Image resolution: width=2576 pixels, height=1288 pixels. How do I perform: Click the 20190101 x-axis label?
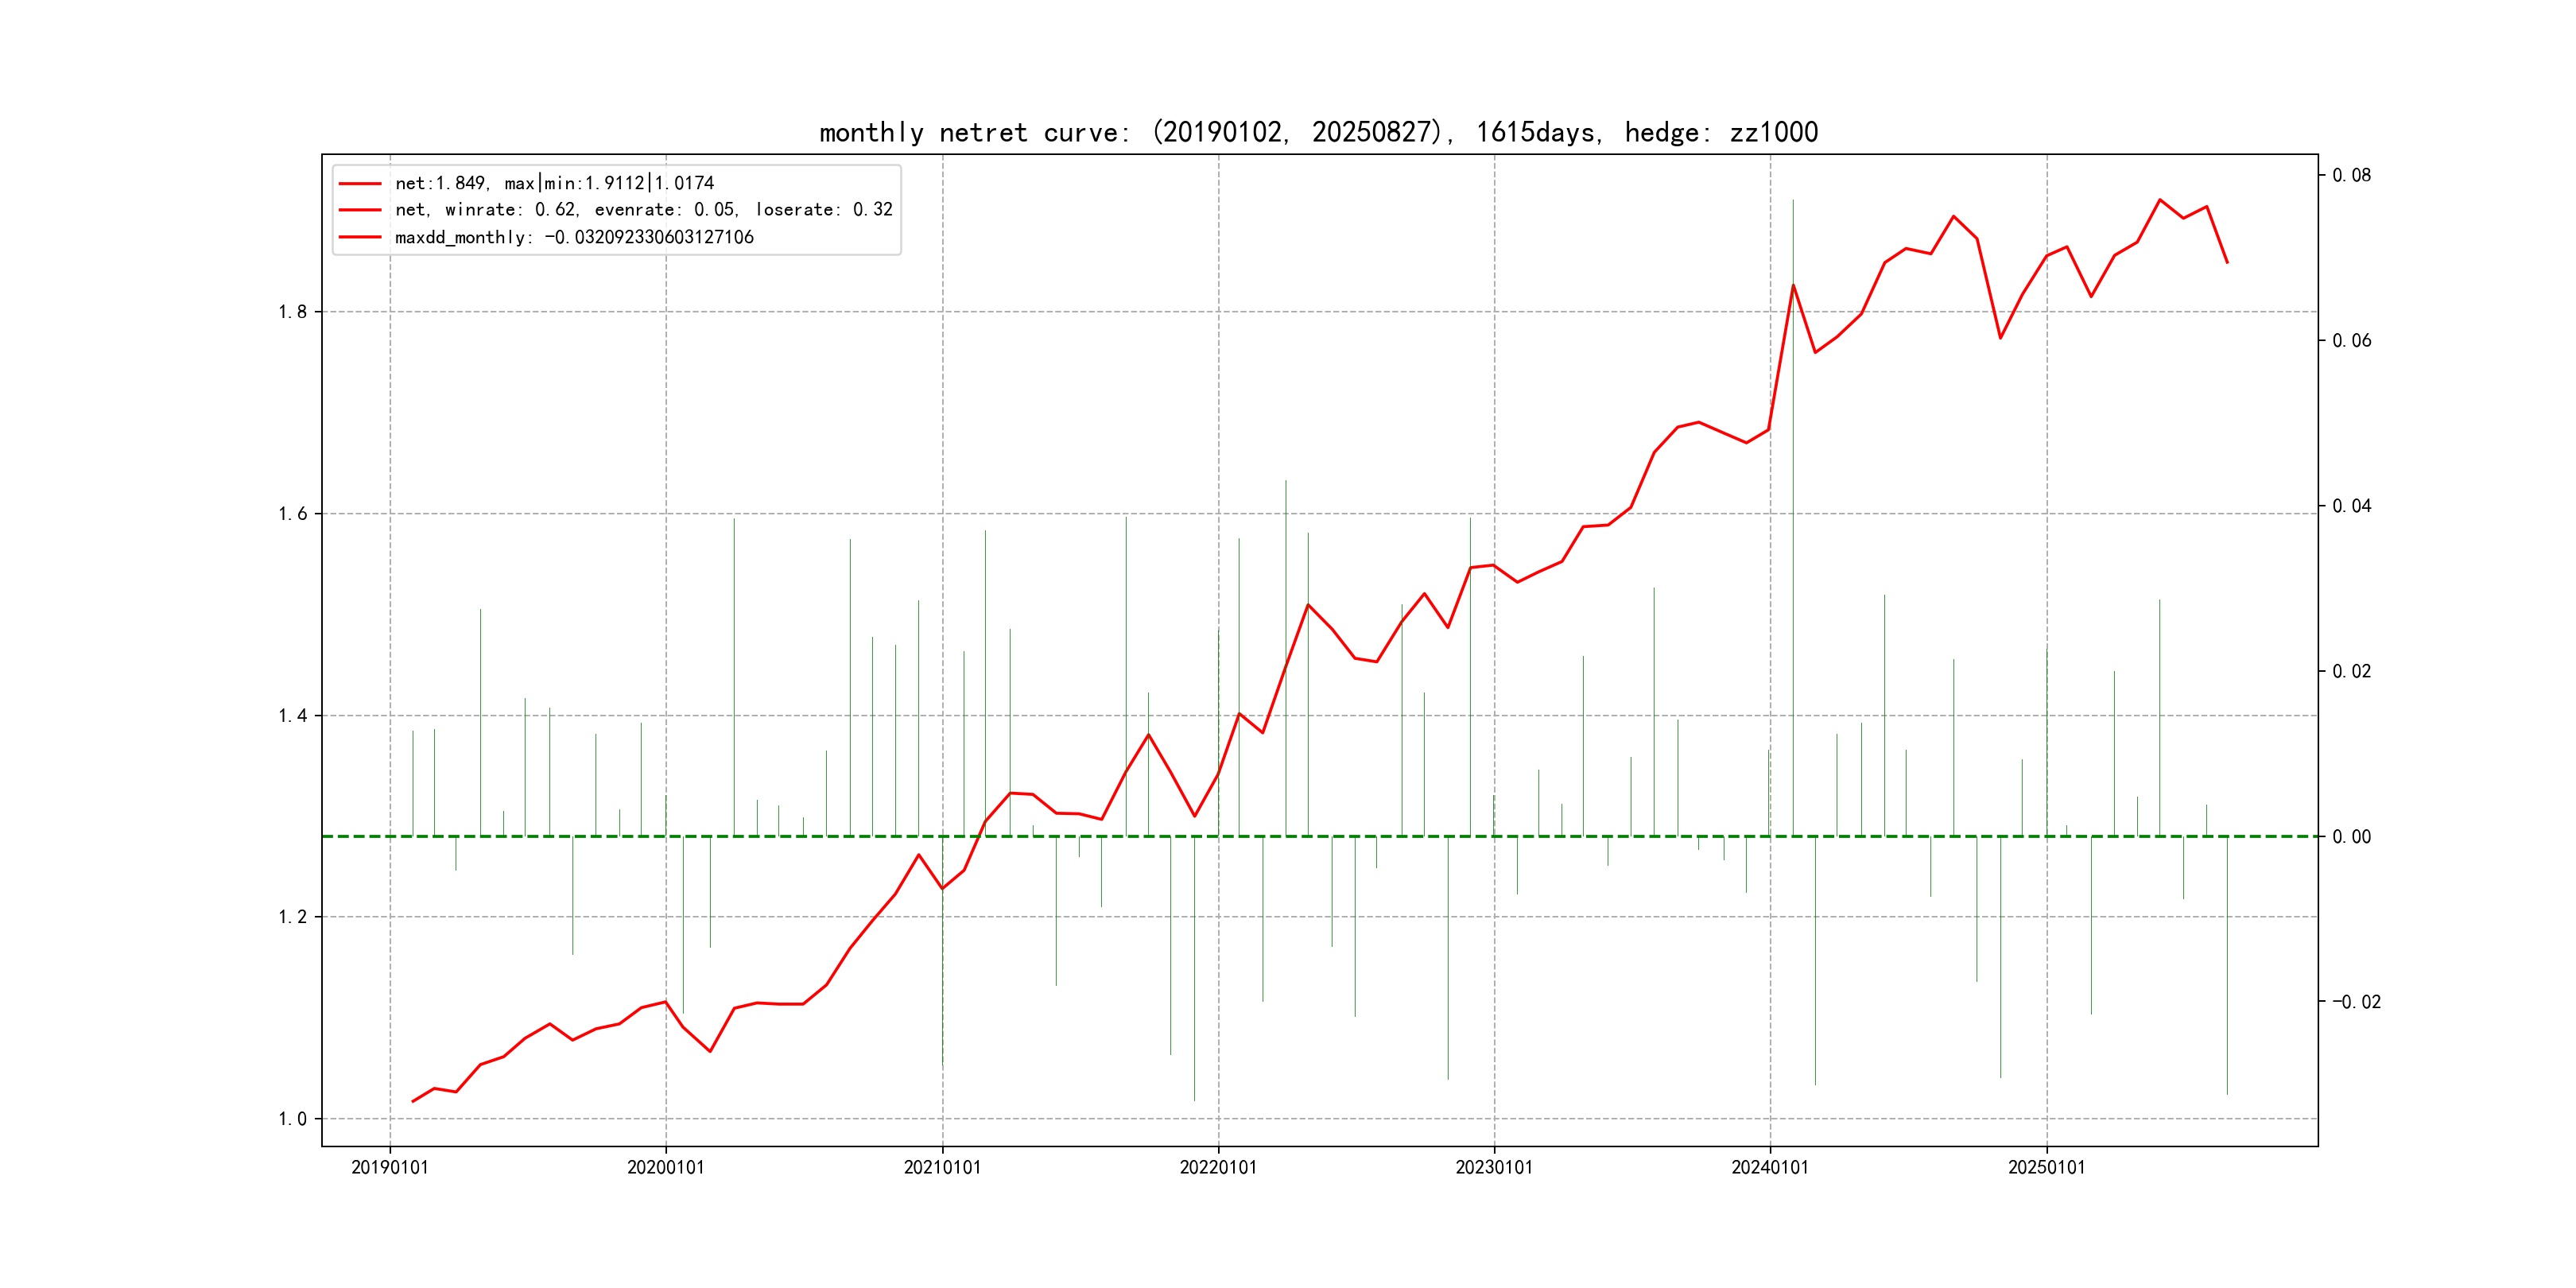pyautogui.click(x=390, y=1168)
